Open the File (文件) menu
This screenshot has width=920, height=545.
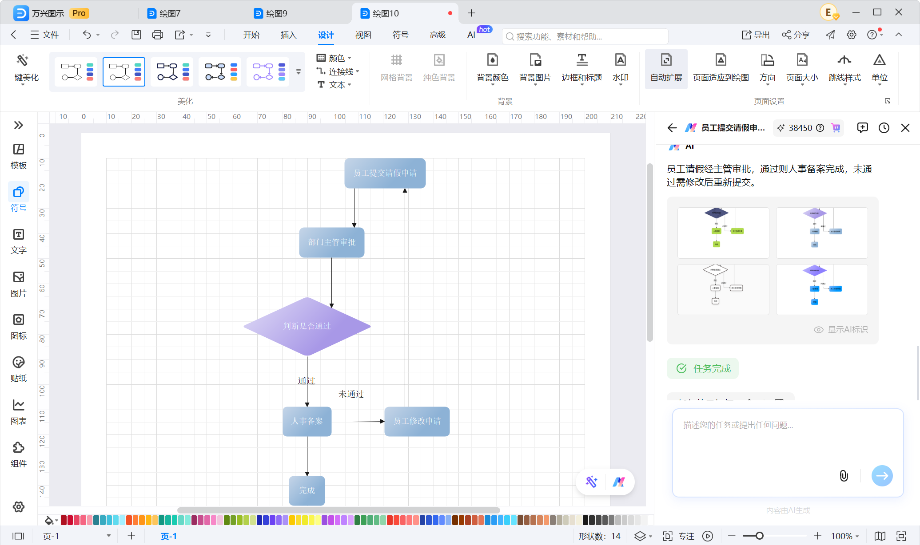[44, 35]
